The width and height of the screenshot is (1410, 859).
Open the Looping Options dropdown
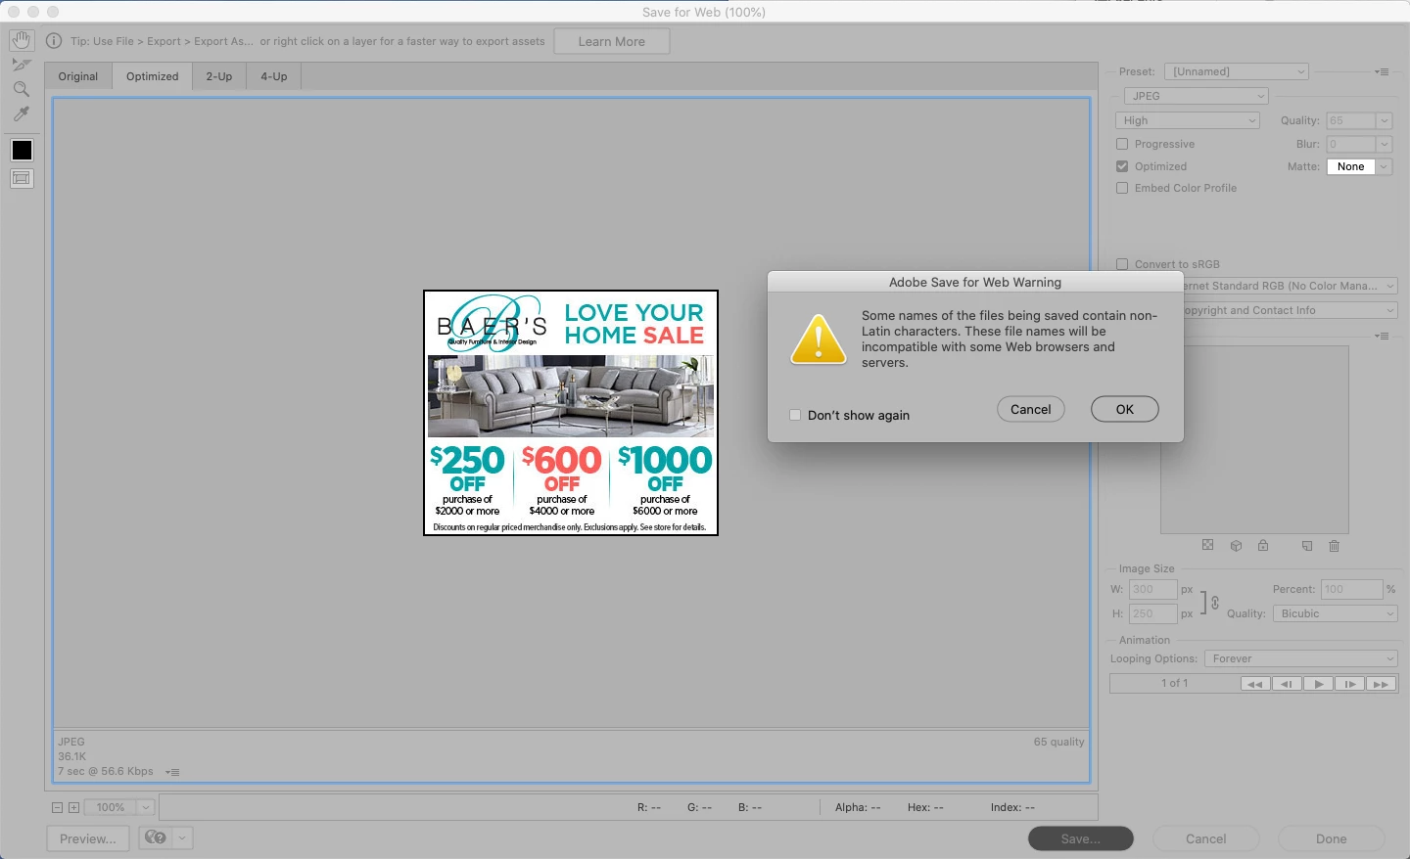coord(1301,658)
